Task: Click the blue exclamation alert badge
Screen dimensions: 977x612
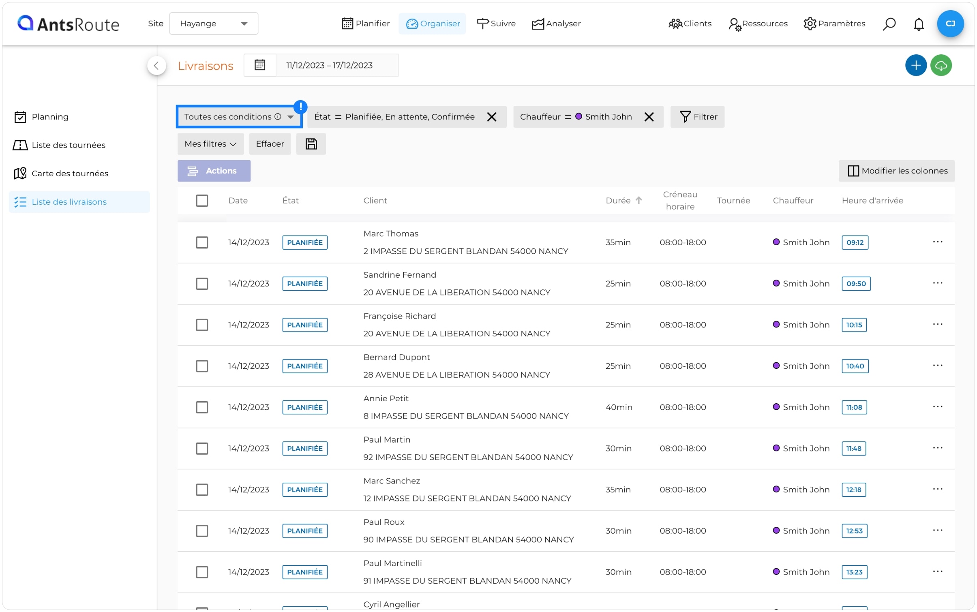Action: 300,107
